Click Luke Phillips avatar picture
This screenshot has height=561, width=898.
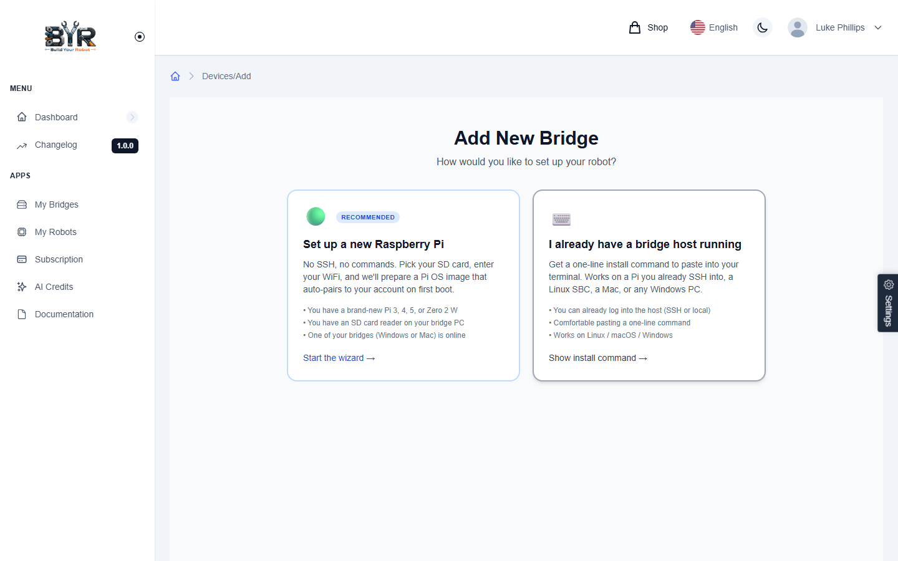(798, 27)
